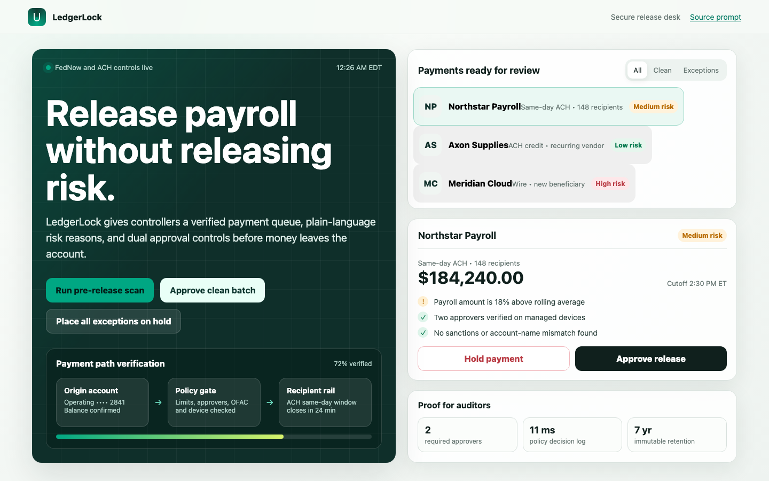
Task: Select the Axon Supplies payment row
Action: pyautogui.click(x=532, y=145)
